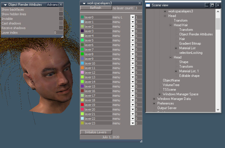
Task: Close the workspacelayers3 panel
Action: (x=140, y=3)
